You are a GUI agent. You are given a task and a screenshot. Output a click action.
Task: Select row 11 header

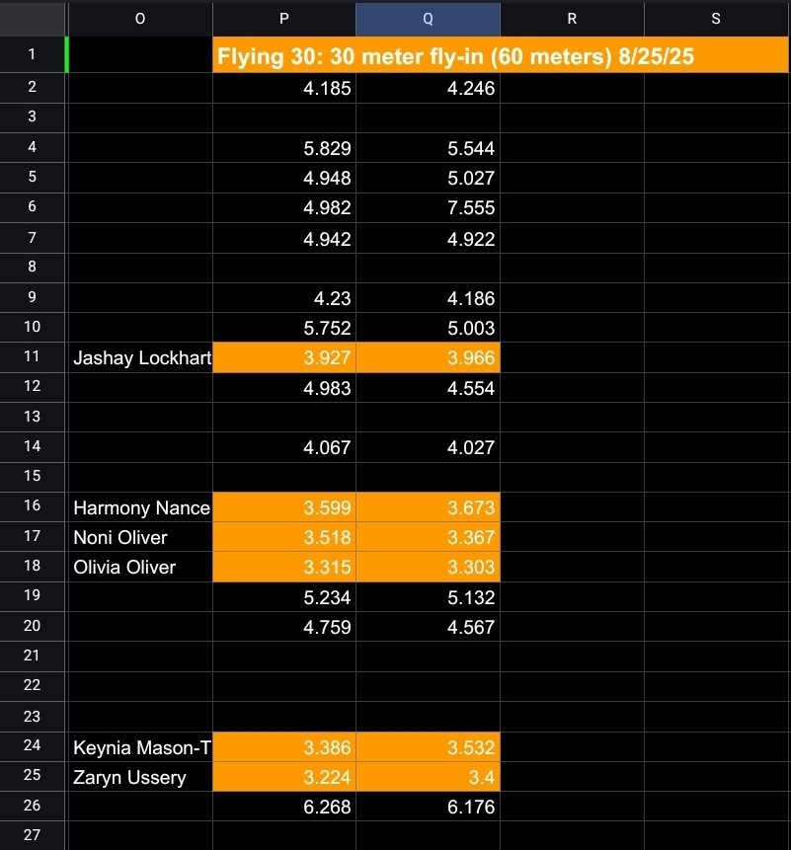pyautogui.click(x=32, y=356)
